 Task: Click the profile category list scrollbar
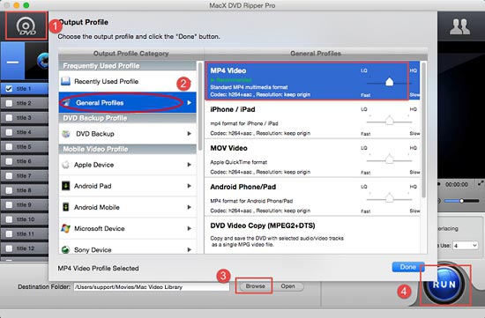pyautogui.click(x=200, y=107)
